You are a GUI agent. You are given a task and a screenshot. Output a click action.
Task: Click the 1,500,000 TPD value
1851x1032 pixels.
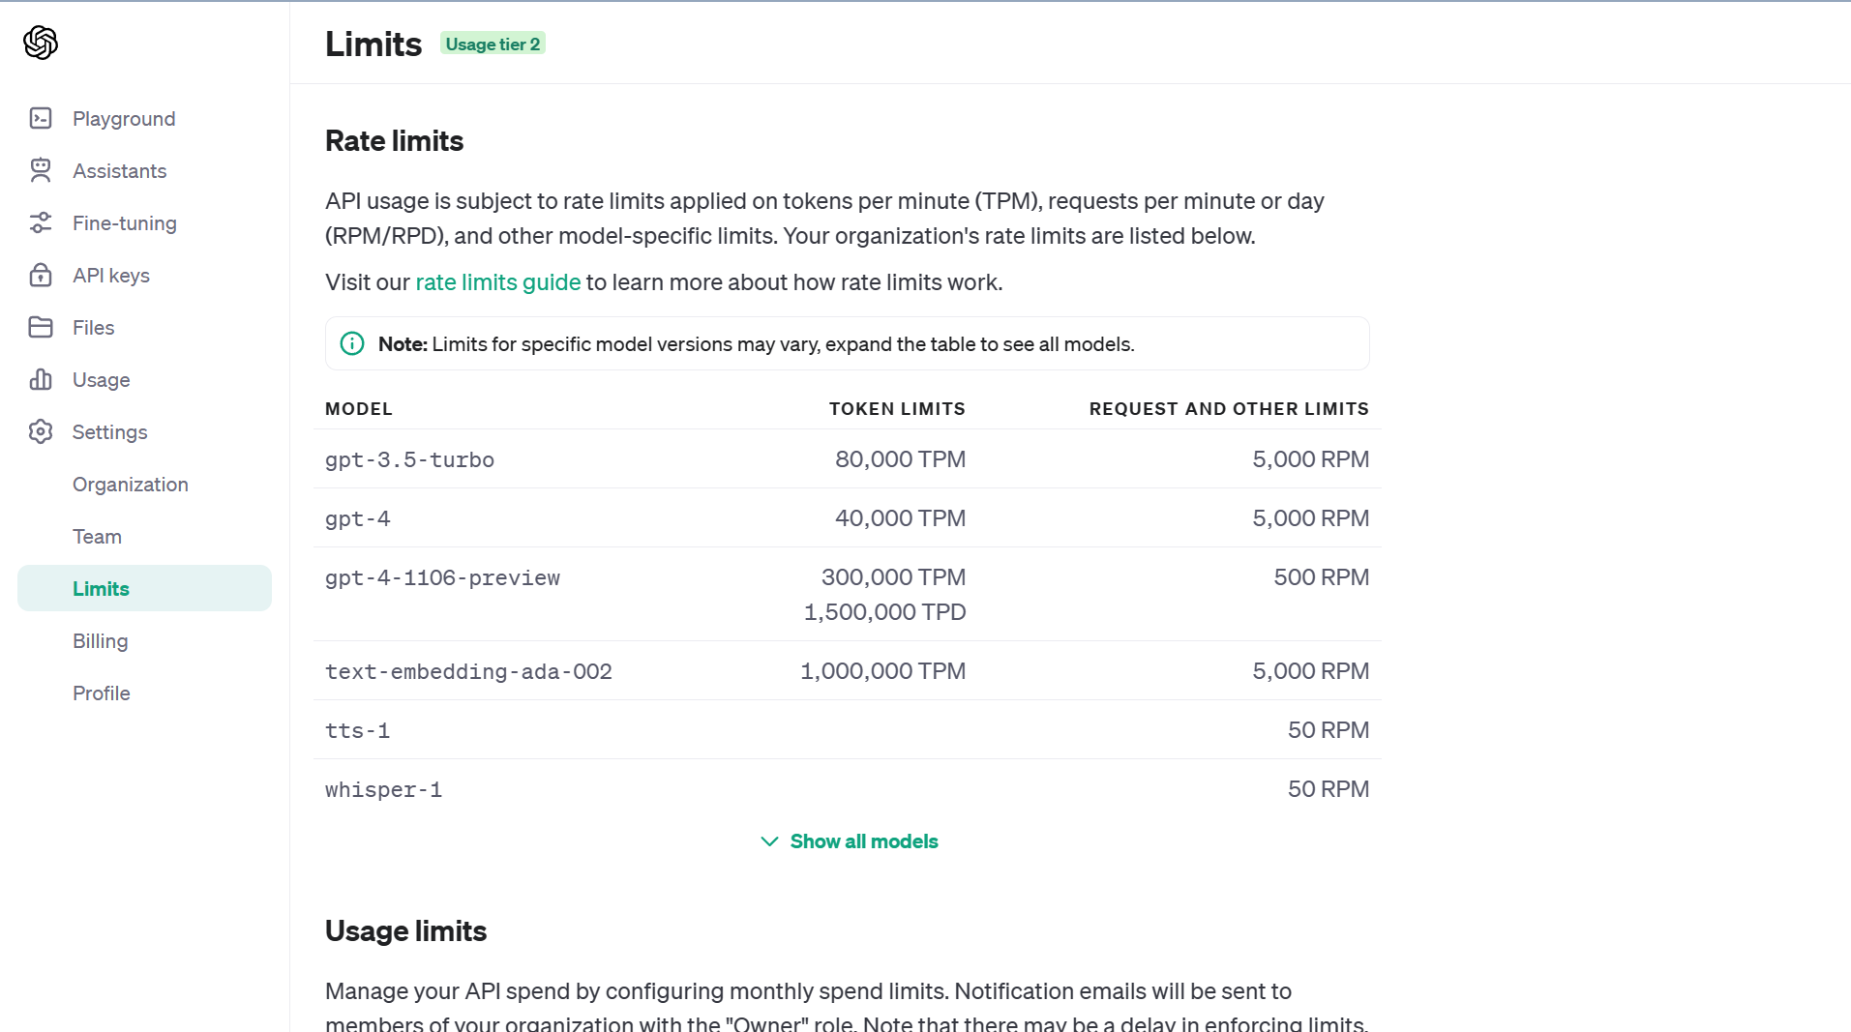pos(884,612)
